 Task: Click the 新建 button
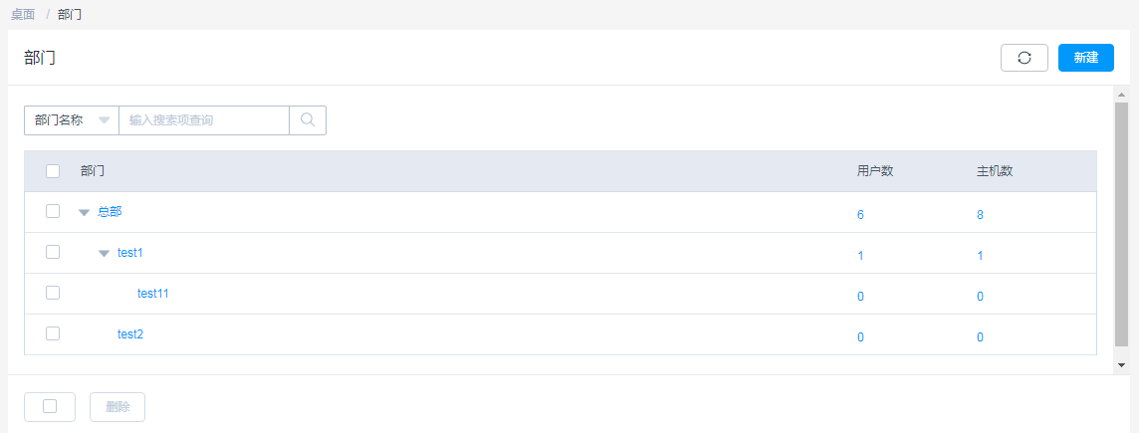point(1086,58)
